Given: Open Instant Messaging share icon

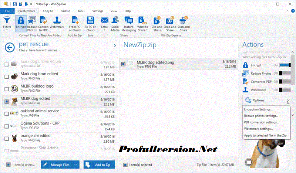Looking at the screenshot, I should click(129, 21).
